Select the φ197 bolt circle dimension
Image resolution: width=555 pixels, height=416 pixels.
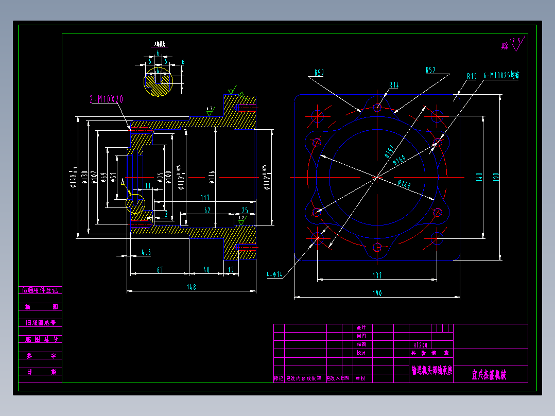tap(390, 151)
